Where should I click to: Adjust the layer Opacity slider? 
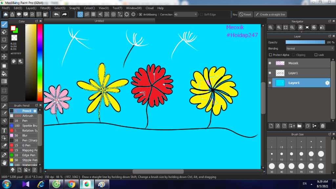305,42
